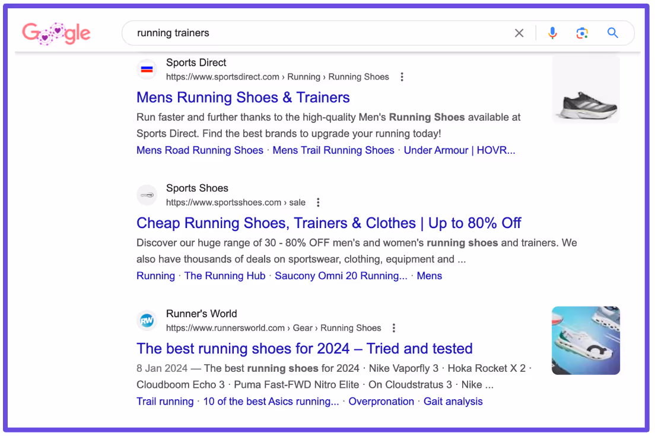Image resolution: width=655 pixels, height=436 pixels.
Task: Follow '10 of the best Asics running...' sitelink
Action: click(271, 402)
